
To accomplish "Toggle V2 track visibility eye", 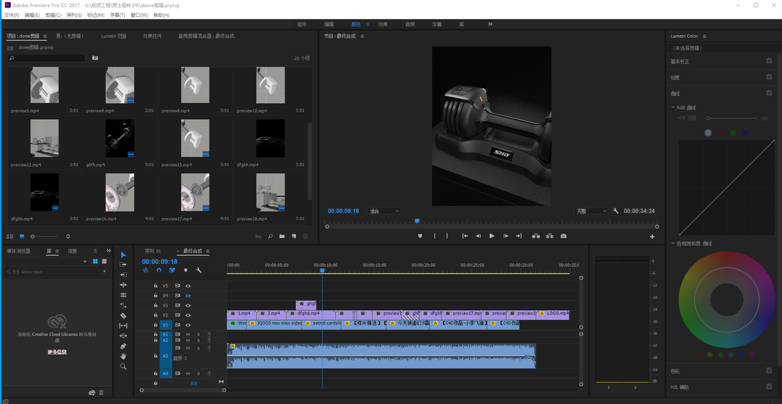I will click(188, 315).
